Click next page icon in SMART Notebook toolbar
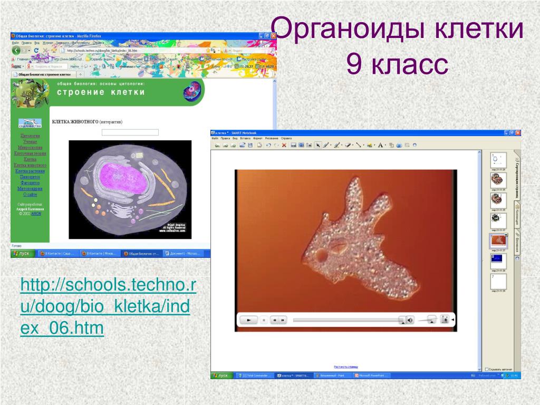This screenshot has width=540, height=405. pyautogui.click(x=226, y=145)
